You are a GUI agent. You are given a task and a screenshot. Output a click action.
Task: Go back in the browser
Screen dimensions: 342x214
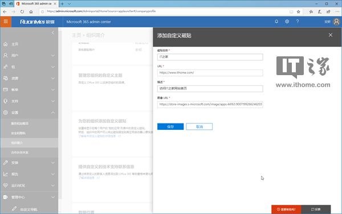click(x=5, y=11)
